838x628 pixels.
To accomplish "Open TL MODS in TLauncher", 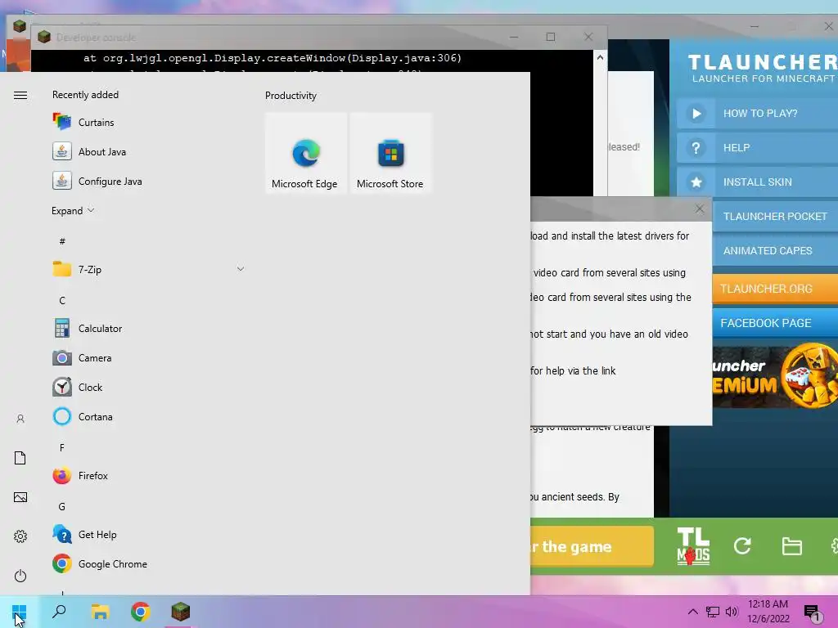I will pyautogui.click(x=693, y=546).
